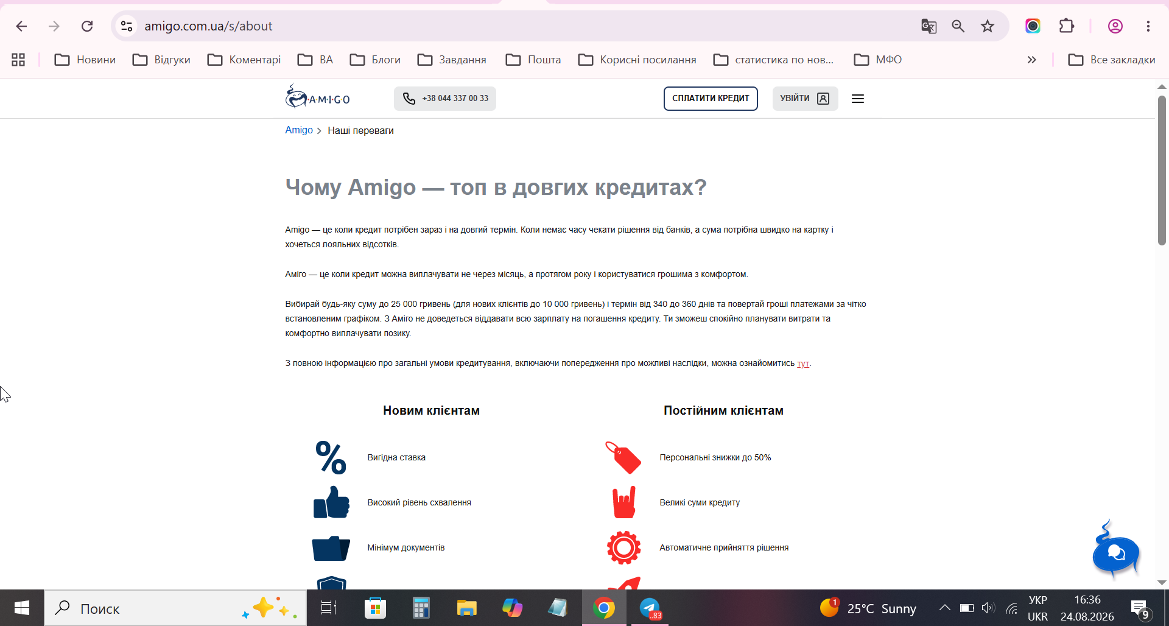Screen dimensions: 1169x626
Task: Bookmark this page with the star icon
Action: pos(988,26)
